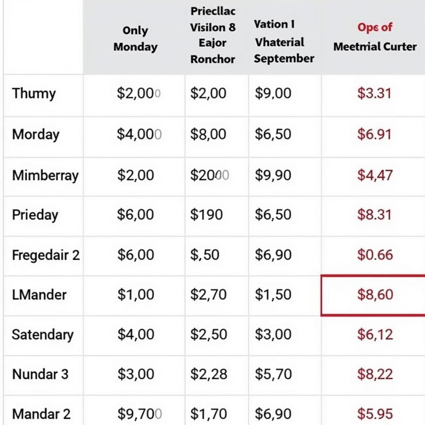The width and height of the screenshot is (425, 425).
Task: Click the $9,700 cell in Mandar 2 row
Action: click(139, 414)
